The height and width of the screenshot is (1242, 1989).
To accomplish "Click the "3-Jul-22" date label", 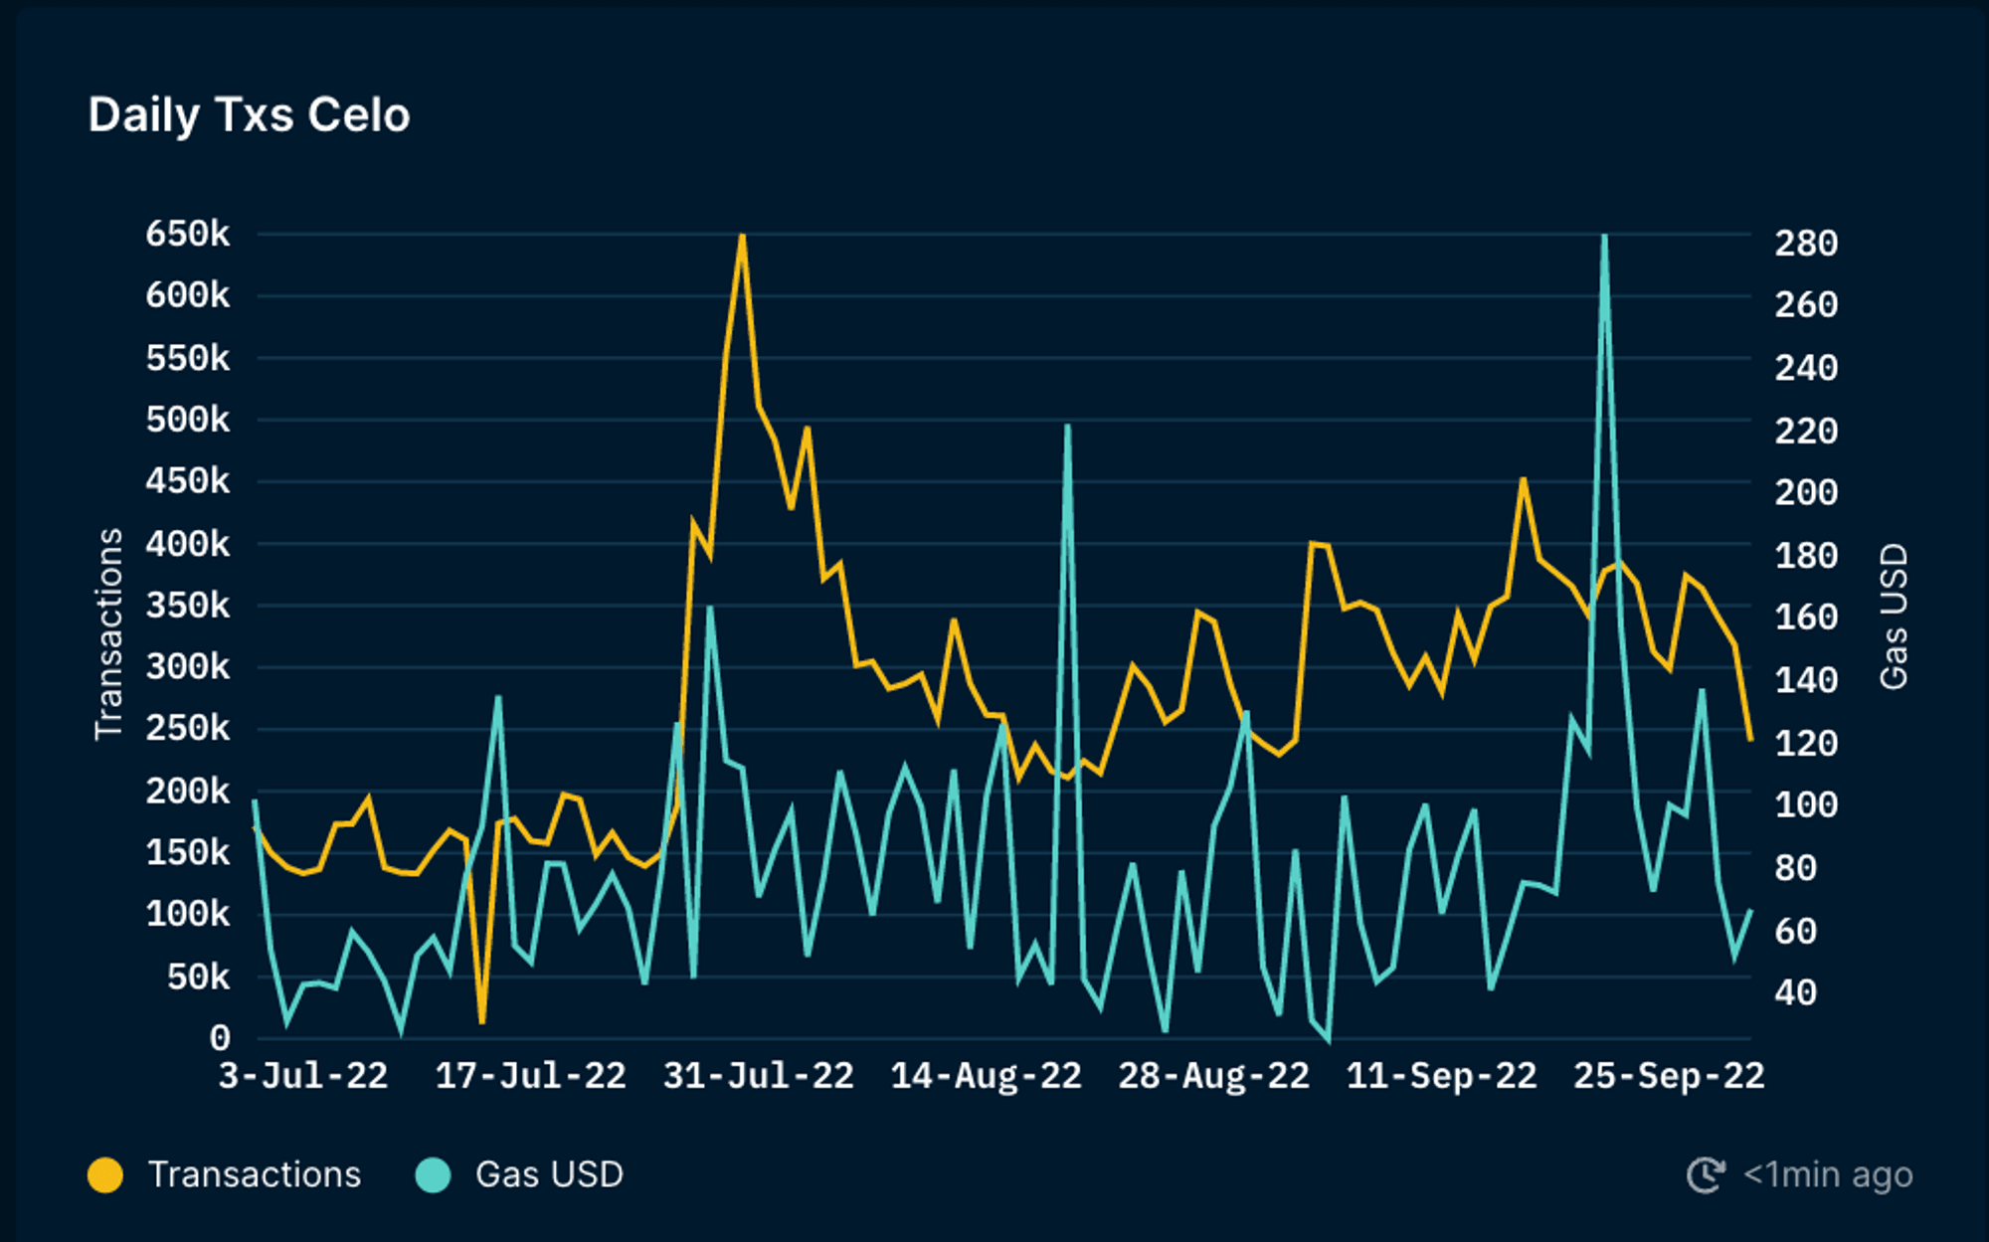I will tap(303, 1076).
